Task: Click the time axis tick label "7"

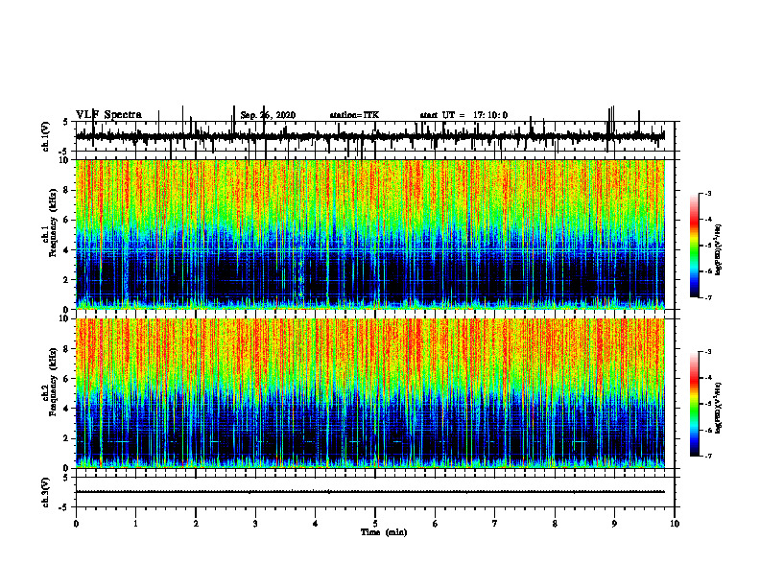Action: [x=495, y=524]
